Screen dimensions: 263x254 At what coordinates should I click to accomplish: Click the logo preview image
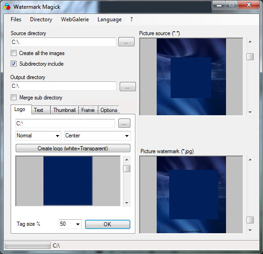pos(68,181)
